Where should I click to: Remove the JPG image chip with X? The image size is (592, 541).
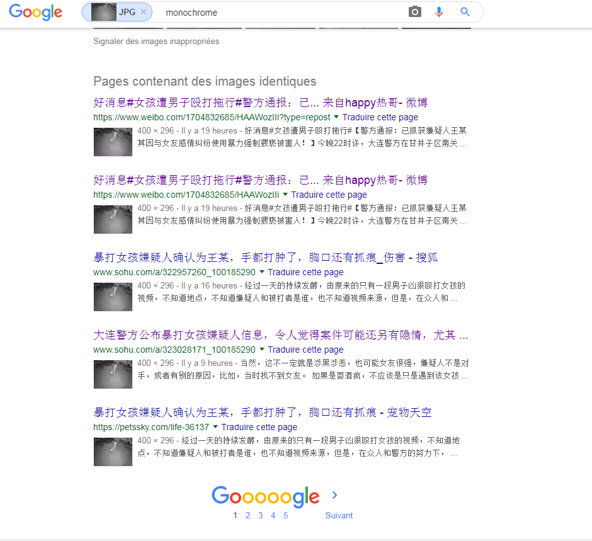tap(144, 12)
